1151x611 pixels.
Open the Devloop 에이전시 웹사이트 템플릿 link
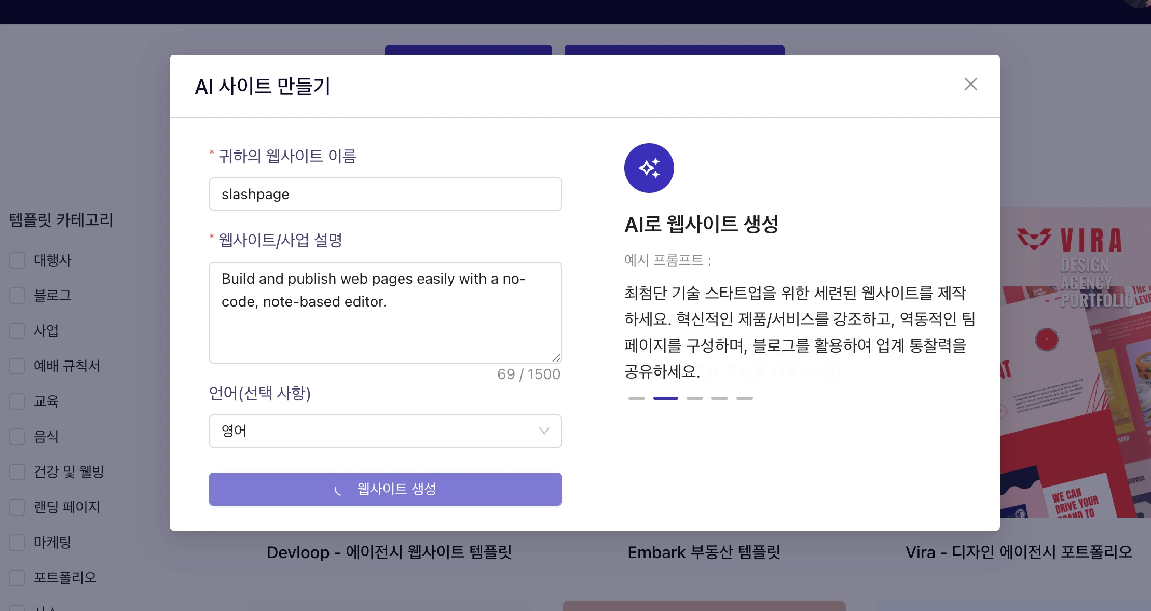(x=389, y=552)
